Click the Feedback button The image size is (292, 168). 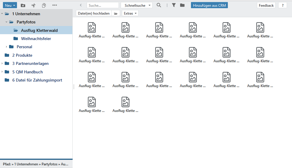(x=266, y=5)
